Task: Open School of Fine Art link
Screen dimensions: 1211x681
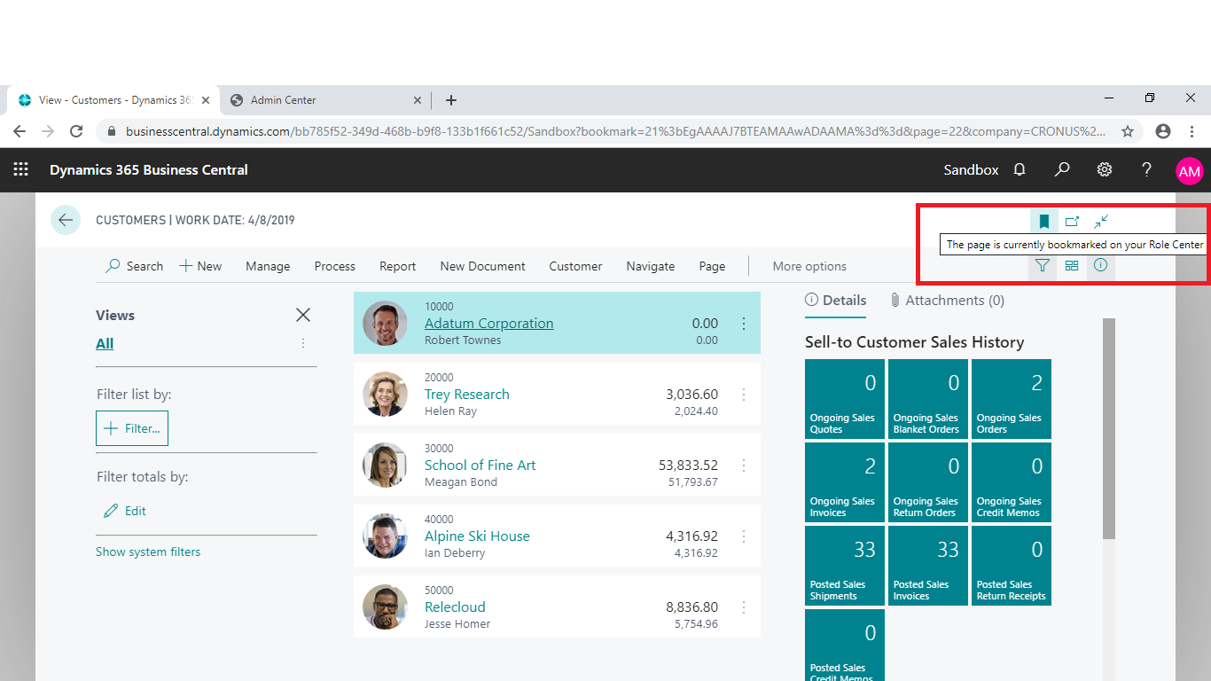Action: coord(480,466)
